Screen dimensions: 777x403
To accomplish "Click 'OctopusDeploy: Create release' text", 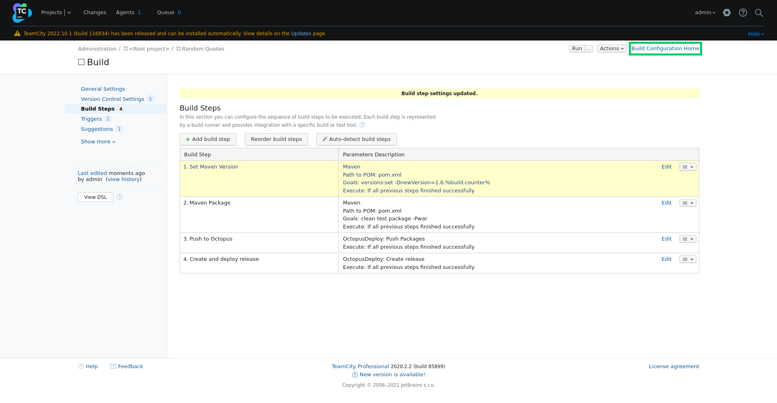I will point(384,259).
